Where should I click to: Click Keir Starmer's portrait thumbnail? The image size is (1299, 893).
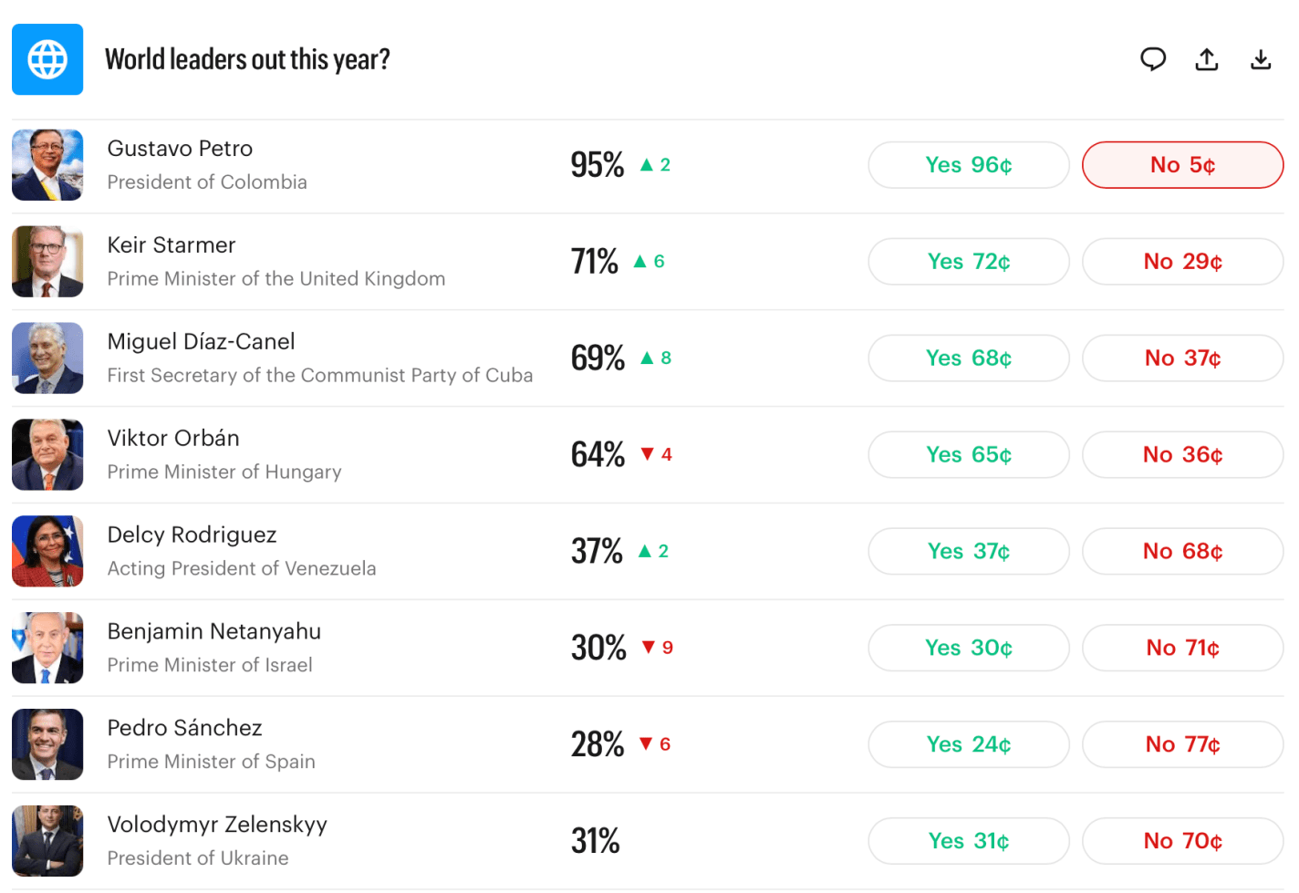(47, 262)
